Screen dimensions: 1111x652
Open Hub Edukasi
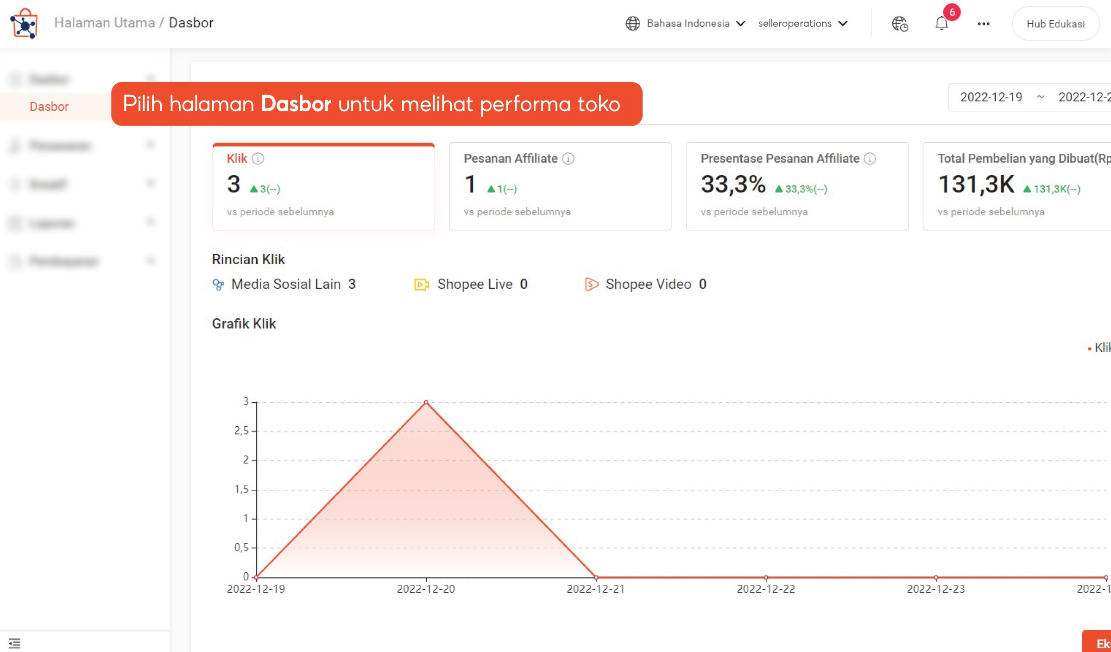1055,24
